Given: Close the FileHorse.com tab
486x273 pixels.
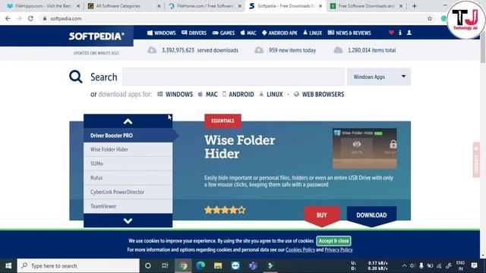Looking at the screenshot, I should [240, 6].
